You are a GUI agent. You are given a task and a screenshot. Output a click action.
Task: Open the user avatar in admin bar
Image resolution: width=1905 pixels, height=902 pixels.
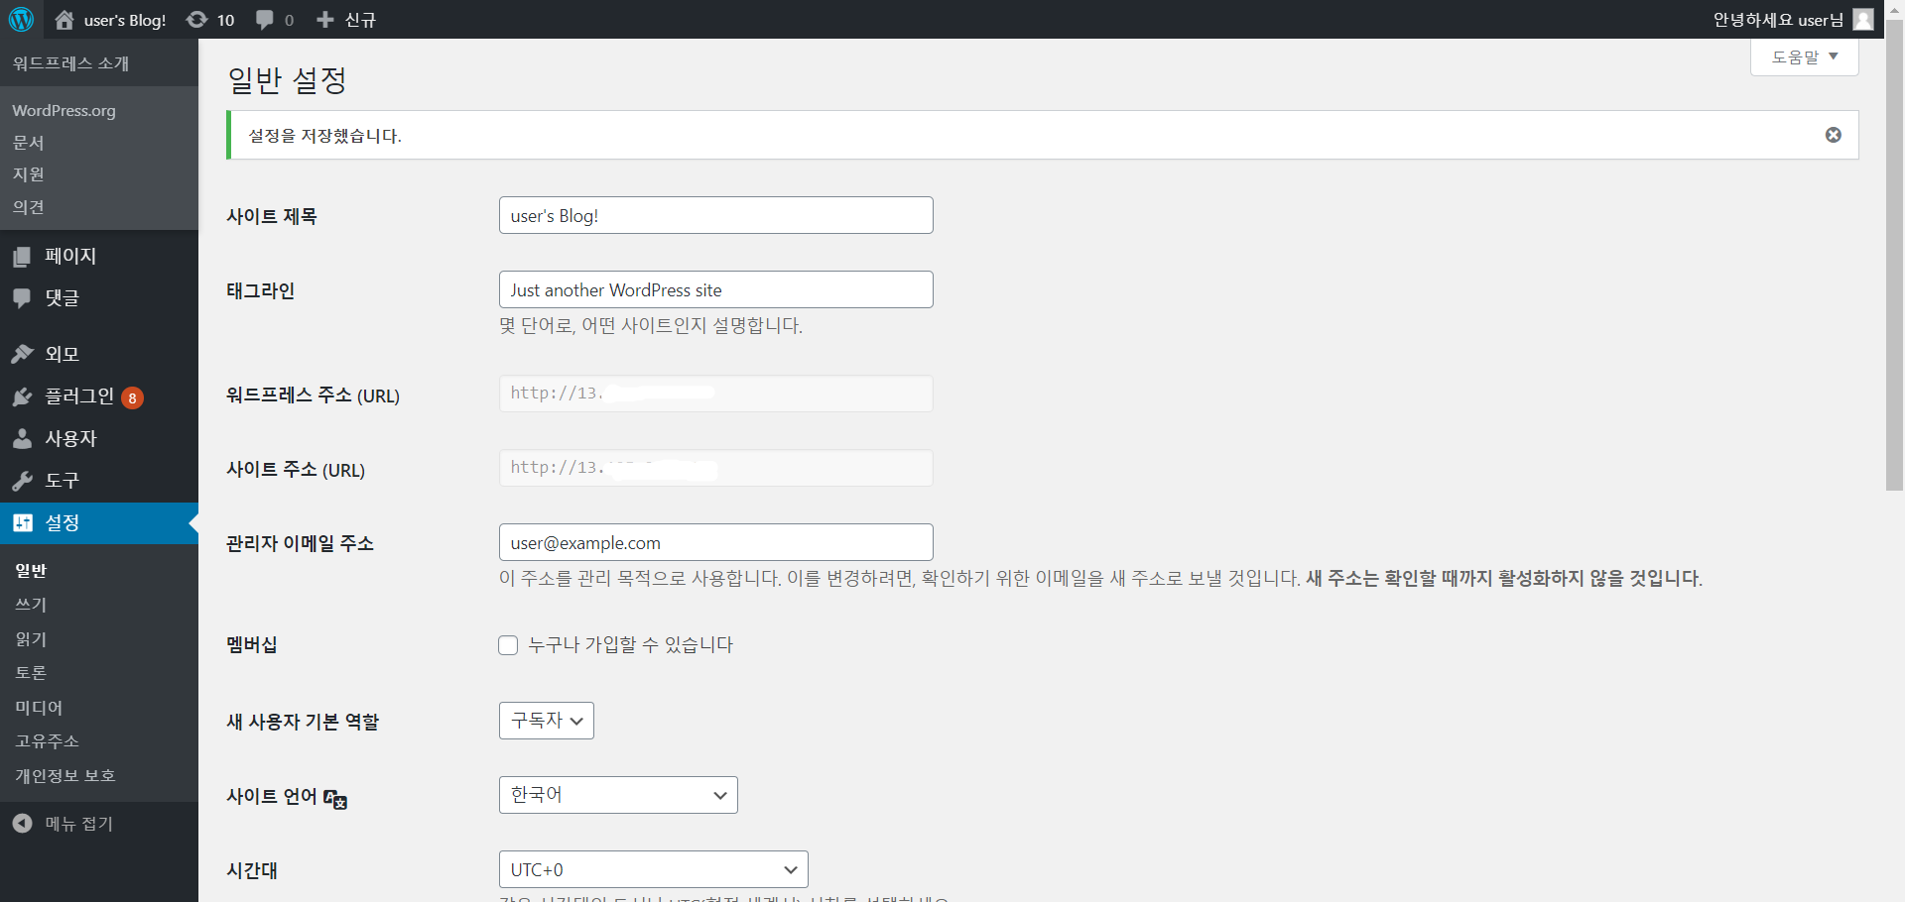pos(1863,20)
